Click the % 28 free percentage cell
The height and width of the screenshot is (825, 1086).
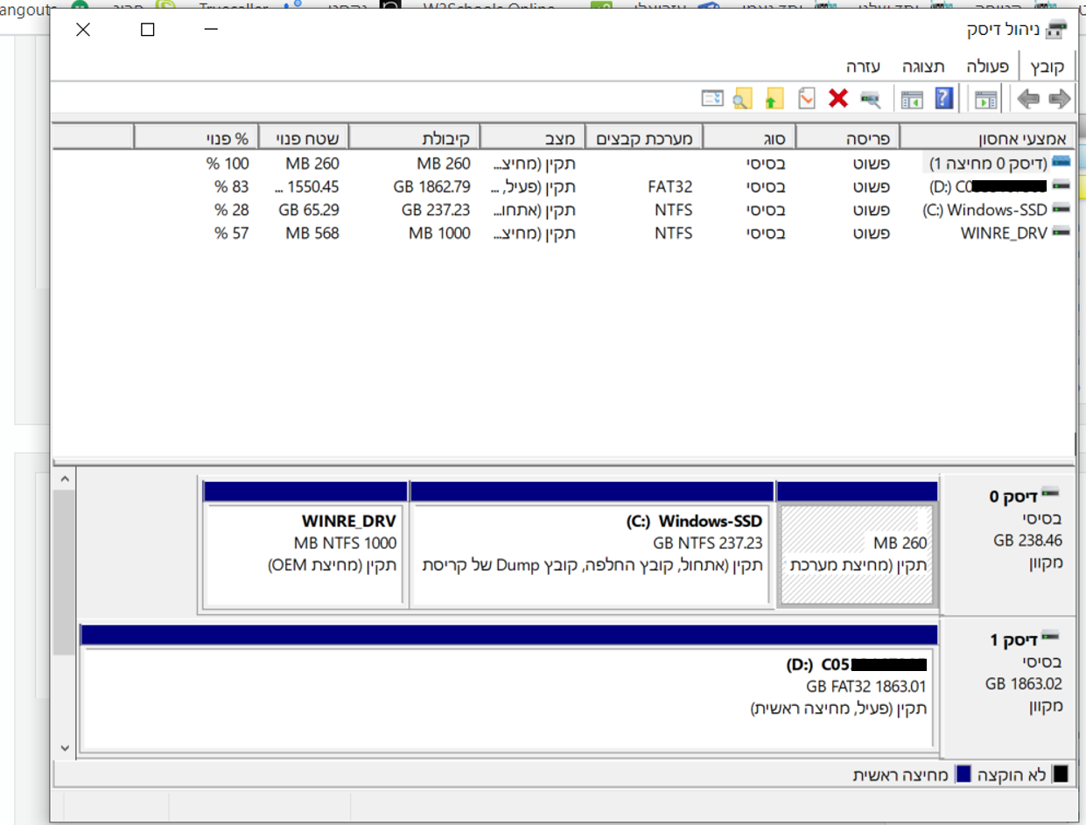pyautogui.click(x=232, y=210)
